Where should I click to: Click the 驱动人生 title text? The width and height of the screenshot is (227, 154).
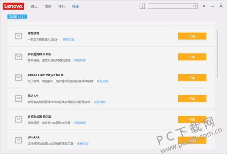point(33,96)
